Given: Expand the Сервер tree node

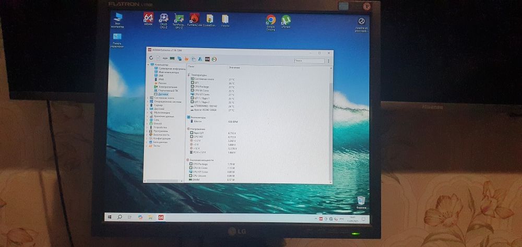Looking at the screenshot, I should [x=148, y=105].
